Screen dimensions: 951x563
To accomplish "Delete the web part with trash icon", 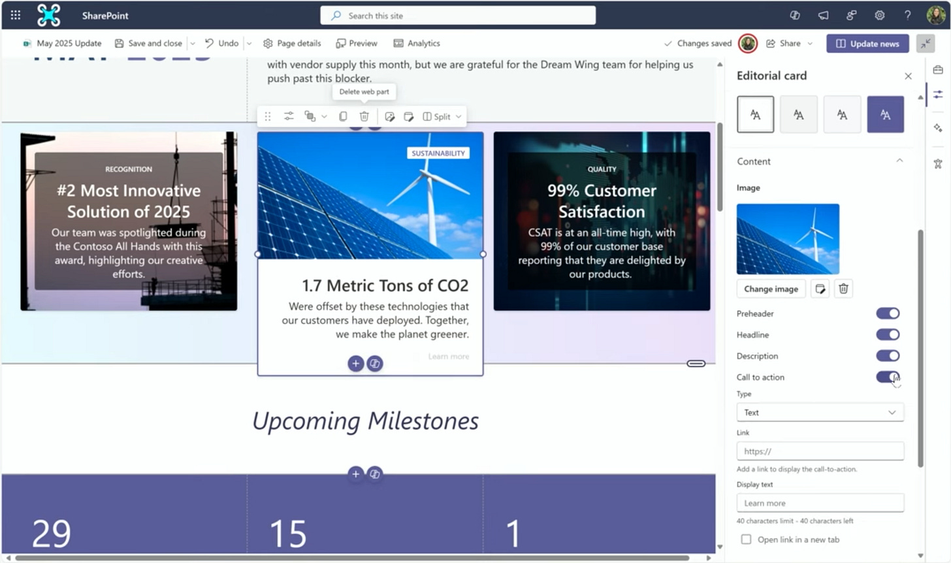I will coord(364,116).
